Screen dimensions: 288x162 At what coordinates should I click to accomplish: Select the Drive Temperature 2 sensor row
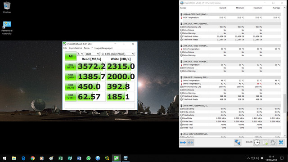tap(230, 84)
